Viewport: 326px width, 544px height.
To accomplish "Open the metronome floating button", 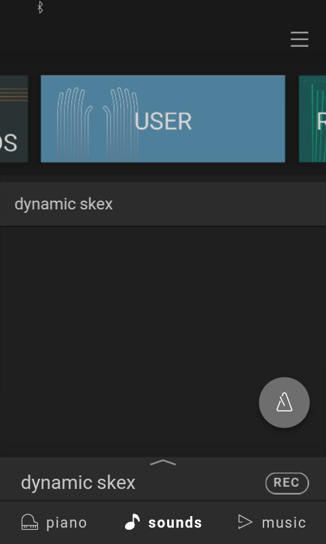I will (284, 403).
